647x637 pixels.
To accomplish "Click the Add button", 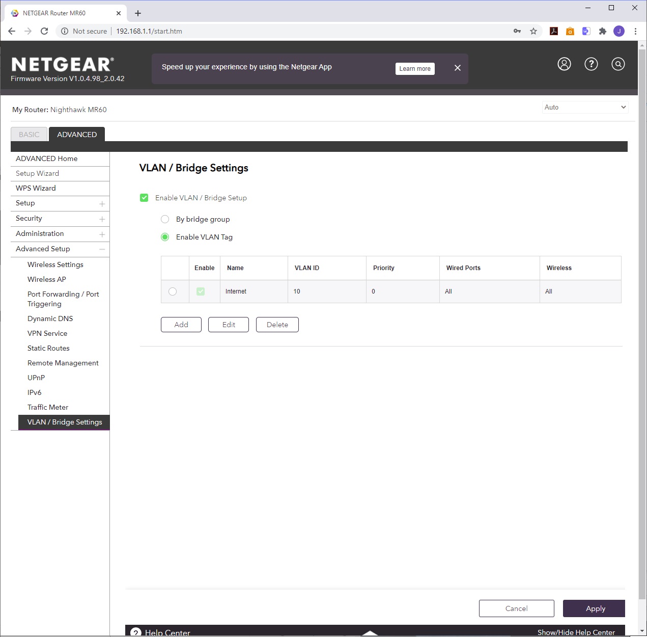I will coord(181,325).
